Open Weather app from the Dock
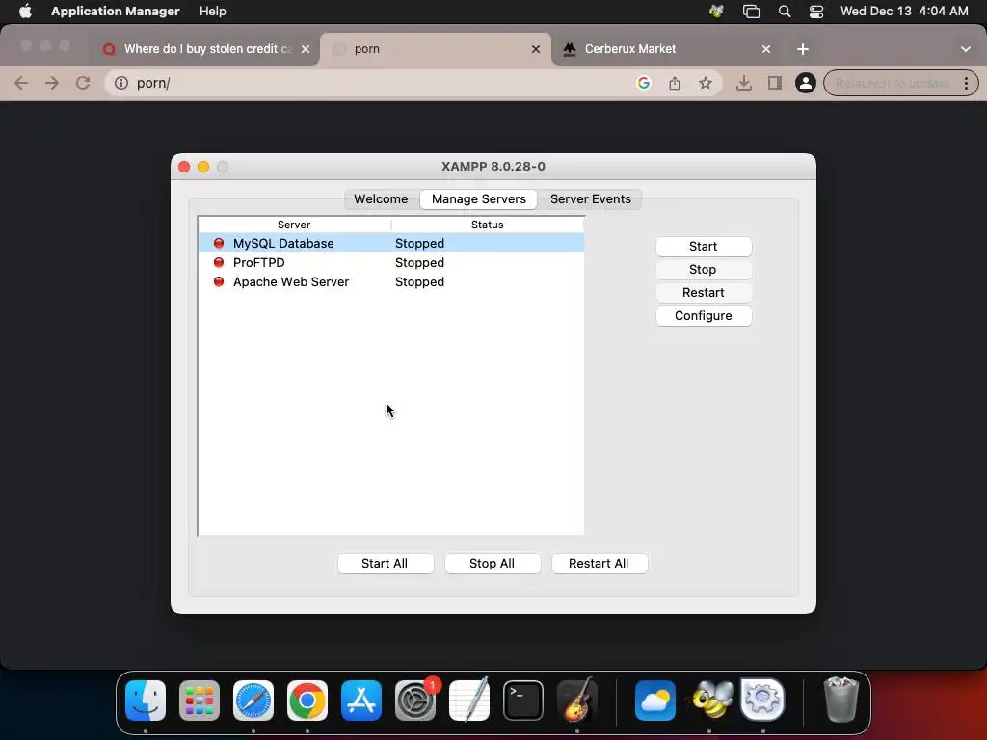The height and width of the screenshot is (740, 987). click(x=655, y=700)
